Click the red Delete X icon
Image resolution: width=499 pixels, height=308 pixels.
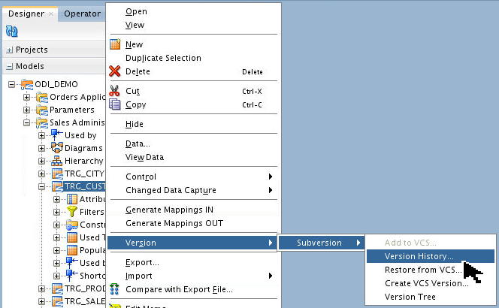115,71
